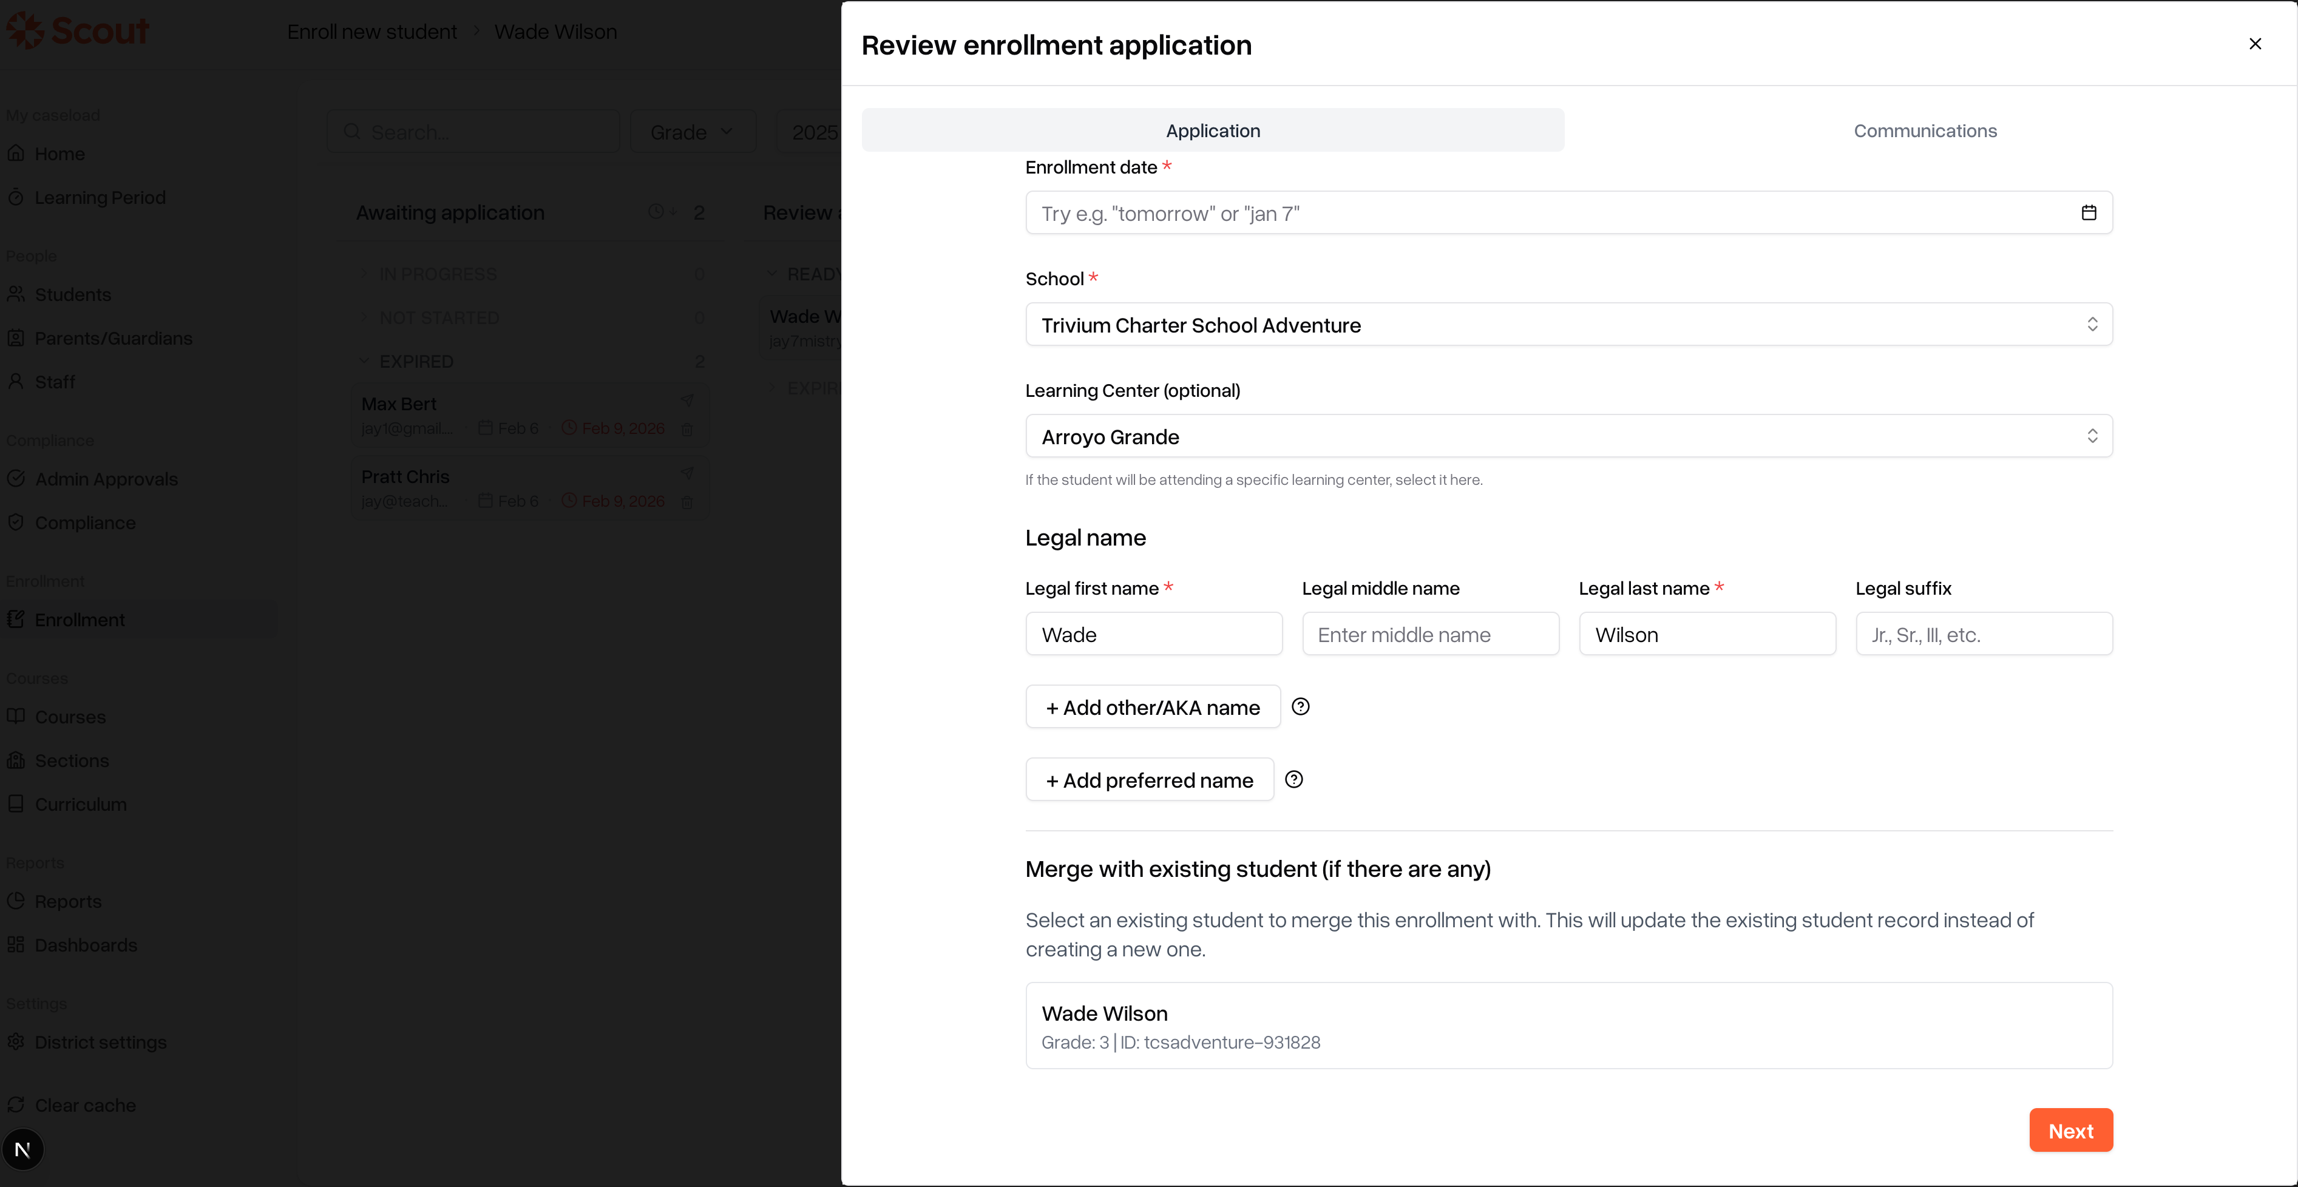Image resolution: width=2298 pixels, height=1187 pixels.
Task: Open the calendar picker for Enrollment date
Action: pyautogui.click(x=2089, y=212)
